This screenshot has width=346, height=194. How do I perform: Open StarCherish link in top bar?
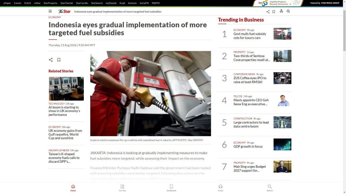point(67,3)
